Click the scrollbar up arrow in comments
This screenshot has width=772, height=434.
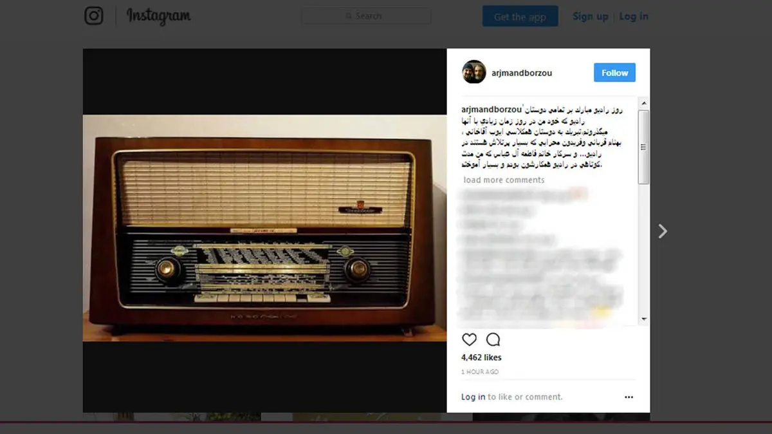pyautogui.click(x=644, y=102)
